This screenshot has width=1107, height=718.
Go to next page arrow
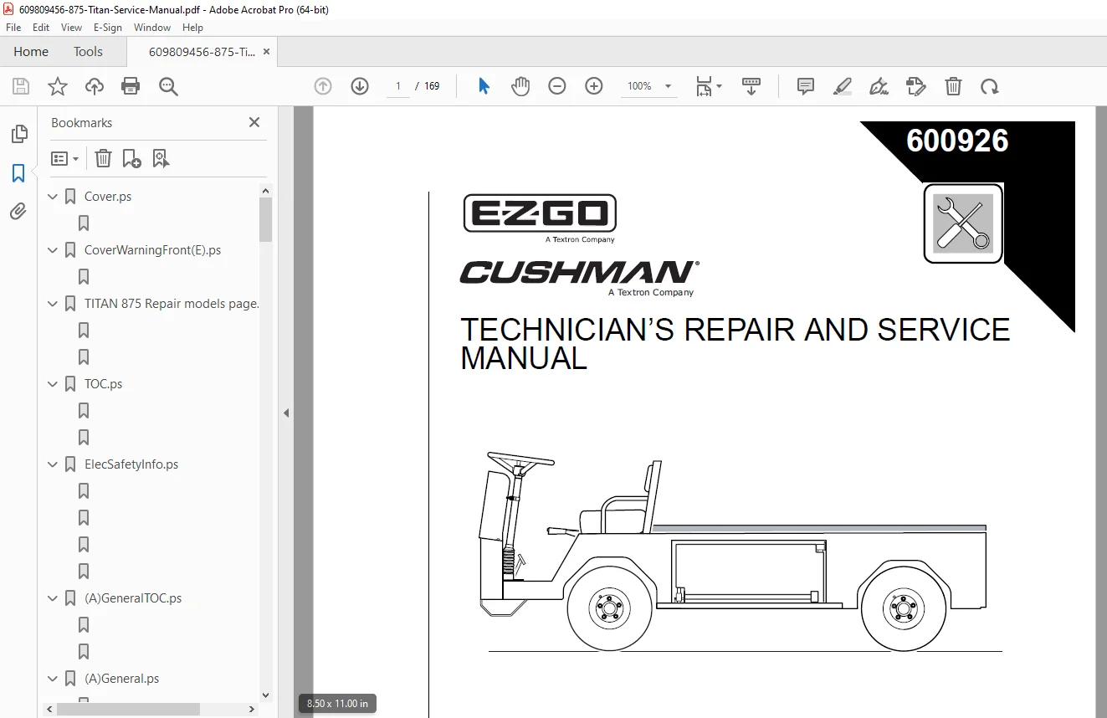360,86
